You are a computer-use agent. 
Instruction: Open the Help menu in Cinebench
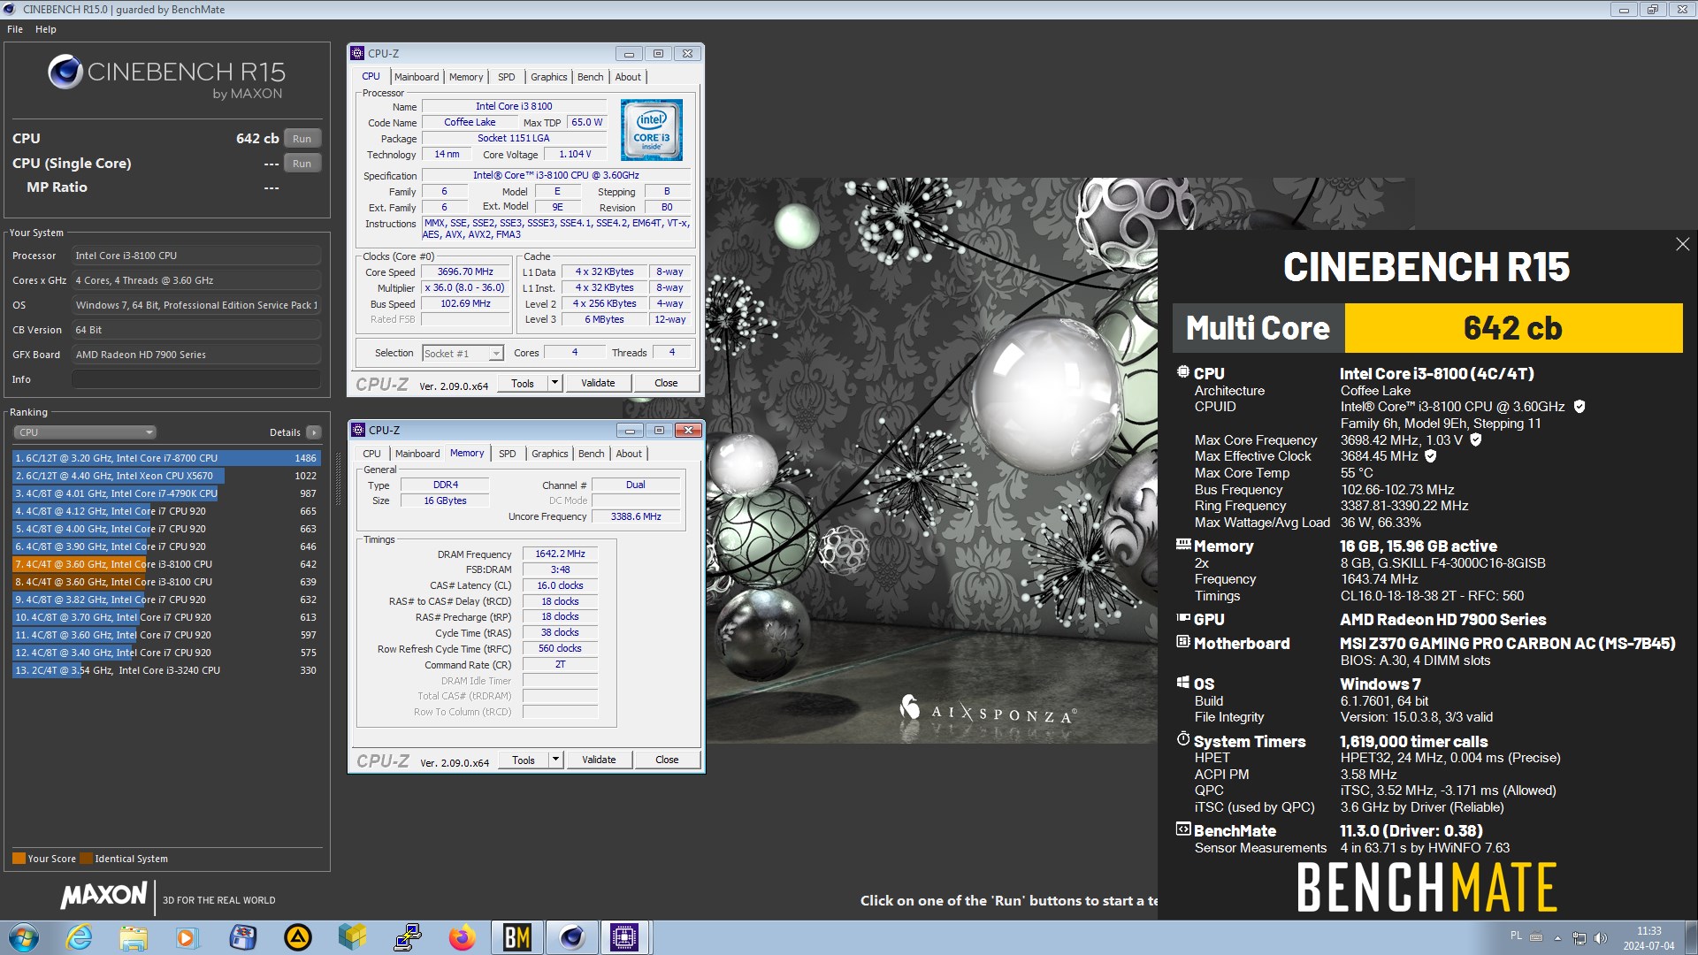(x=46, y=29)
